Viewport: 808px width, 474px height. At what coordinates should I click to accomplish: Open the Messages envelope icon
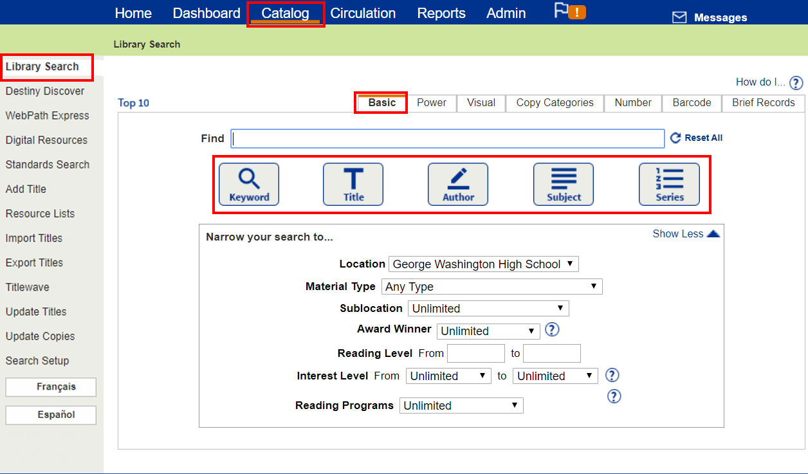tap(679, 17)
